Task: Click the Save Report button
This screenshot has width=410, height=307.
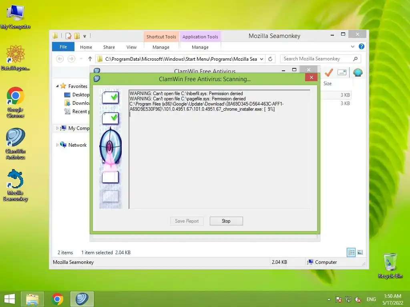Action: click(187, 221)
